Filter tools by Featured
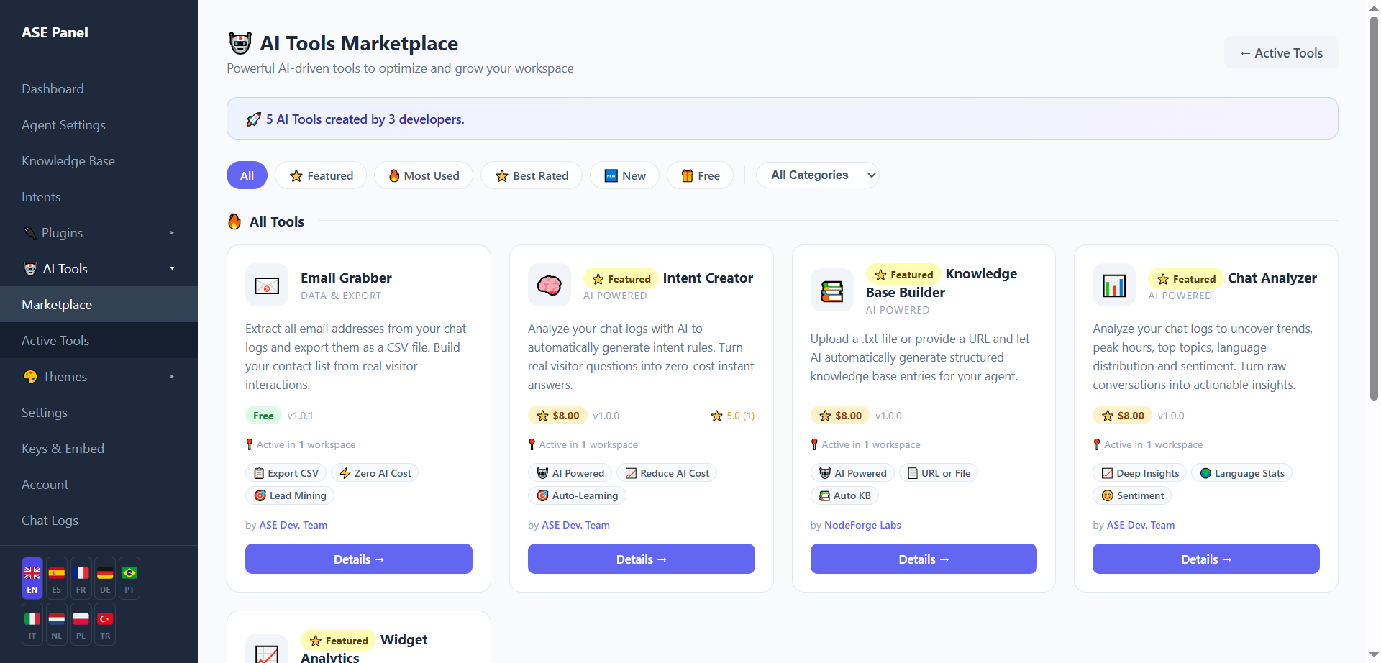This screenshot has width=1381, height=663. point(321,175)
